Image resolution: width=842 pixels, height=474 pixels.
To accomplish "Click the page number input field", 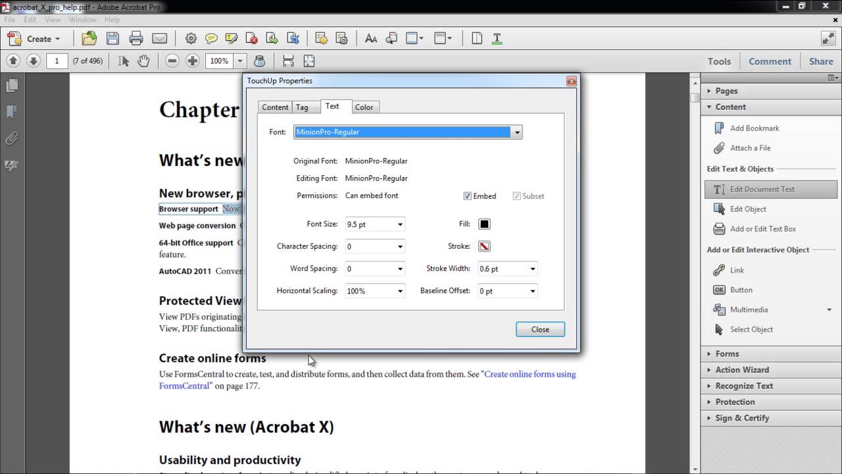I will click(57, 61).
